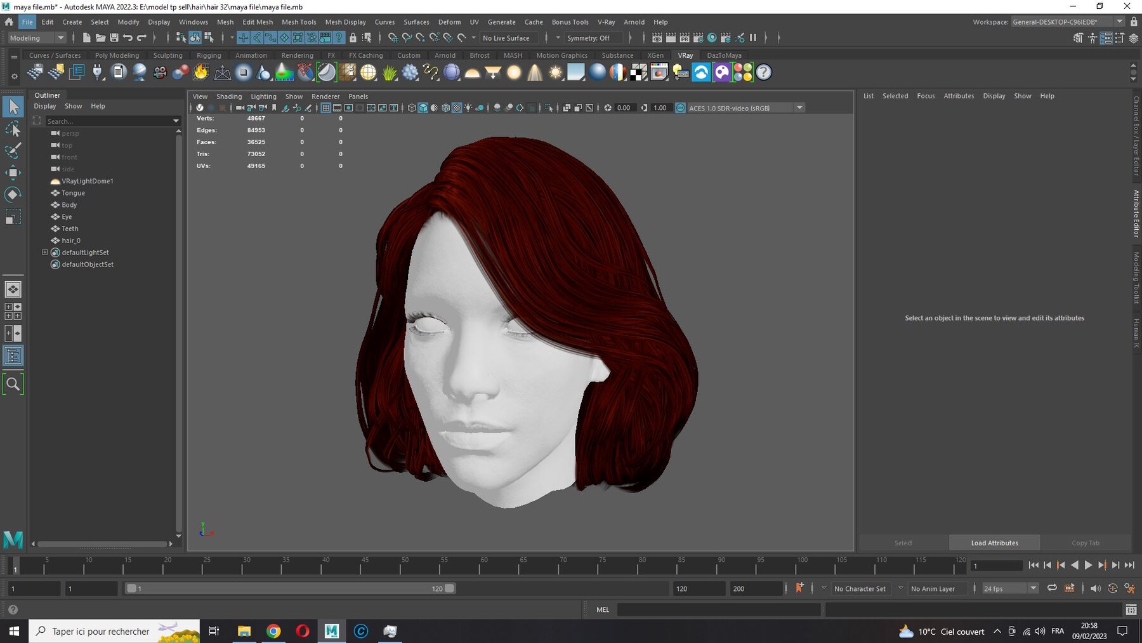The image size is (1142, 643).
Task: Activate the Paint Selection tool
Action: tap(13, 150)
